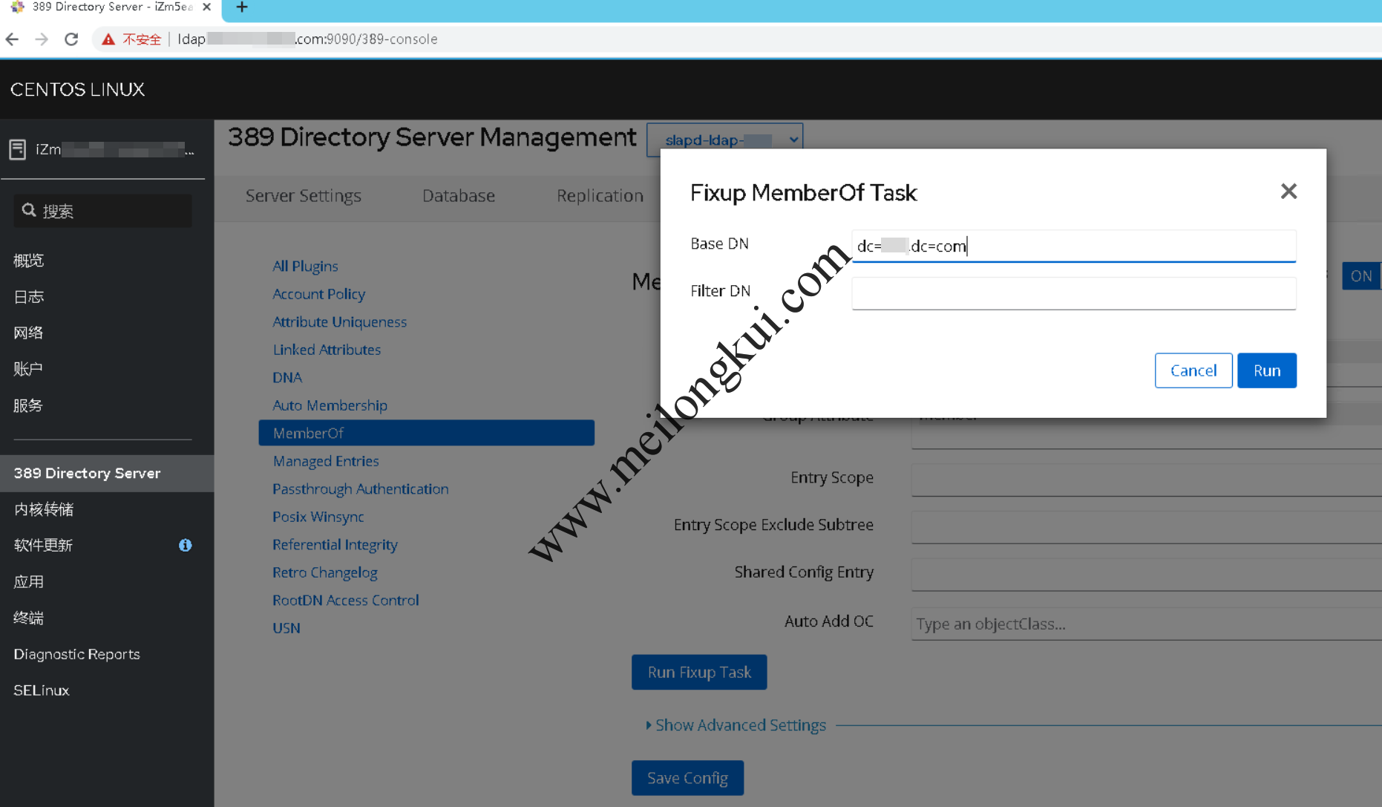This screenshot has height=807, width=1382.
Task: Select Passthrough Authentication plugin
Action: [360, 489]
